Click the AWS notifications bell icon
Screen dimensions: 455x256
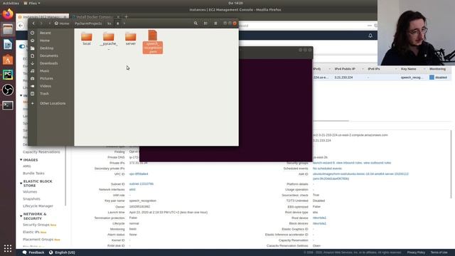pyautogui.click(x=370, y=36)
